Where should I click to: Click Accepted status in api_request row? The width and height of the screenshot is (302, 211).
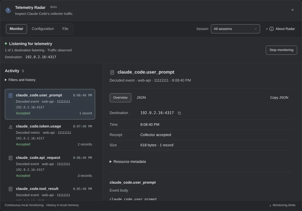(x=23, y=176)
